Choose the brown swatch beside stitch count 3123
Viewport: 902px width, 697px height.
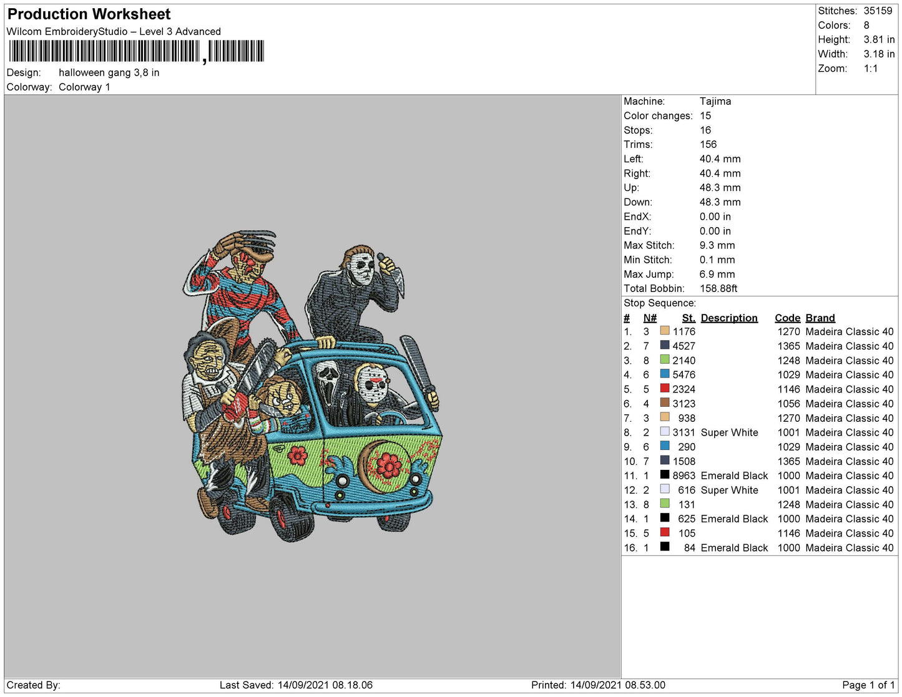pyautogui.click(x=665, y=403)
